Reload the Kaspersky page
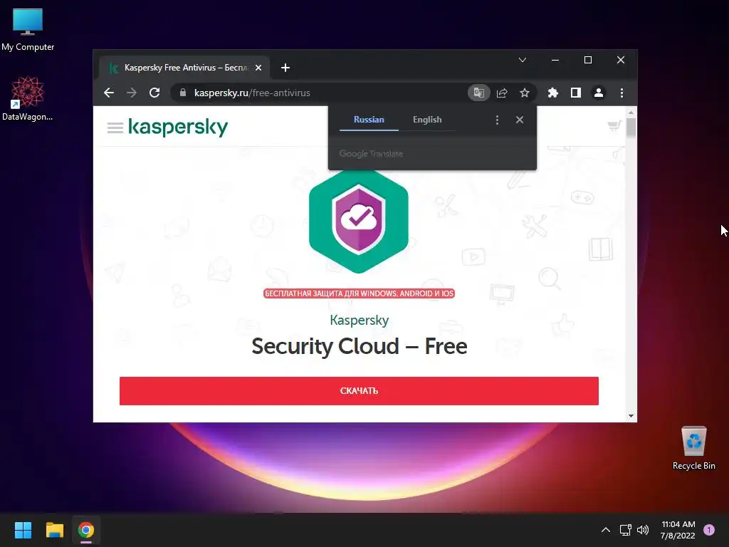Image resolution: width=729 pixels, height=547 pixels. tap(154, 93)
